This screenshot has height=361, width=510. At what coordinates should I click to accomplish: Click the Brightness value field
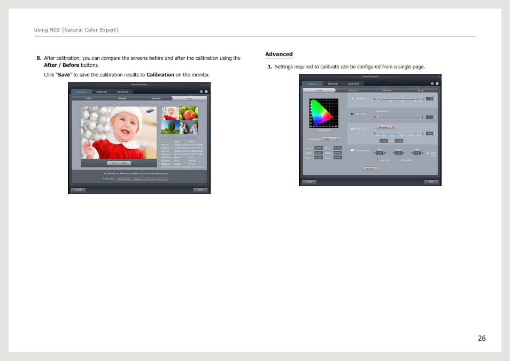tap(430, 98)
